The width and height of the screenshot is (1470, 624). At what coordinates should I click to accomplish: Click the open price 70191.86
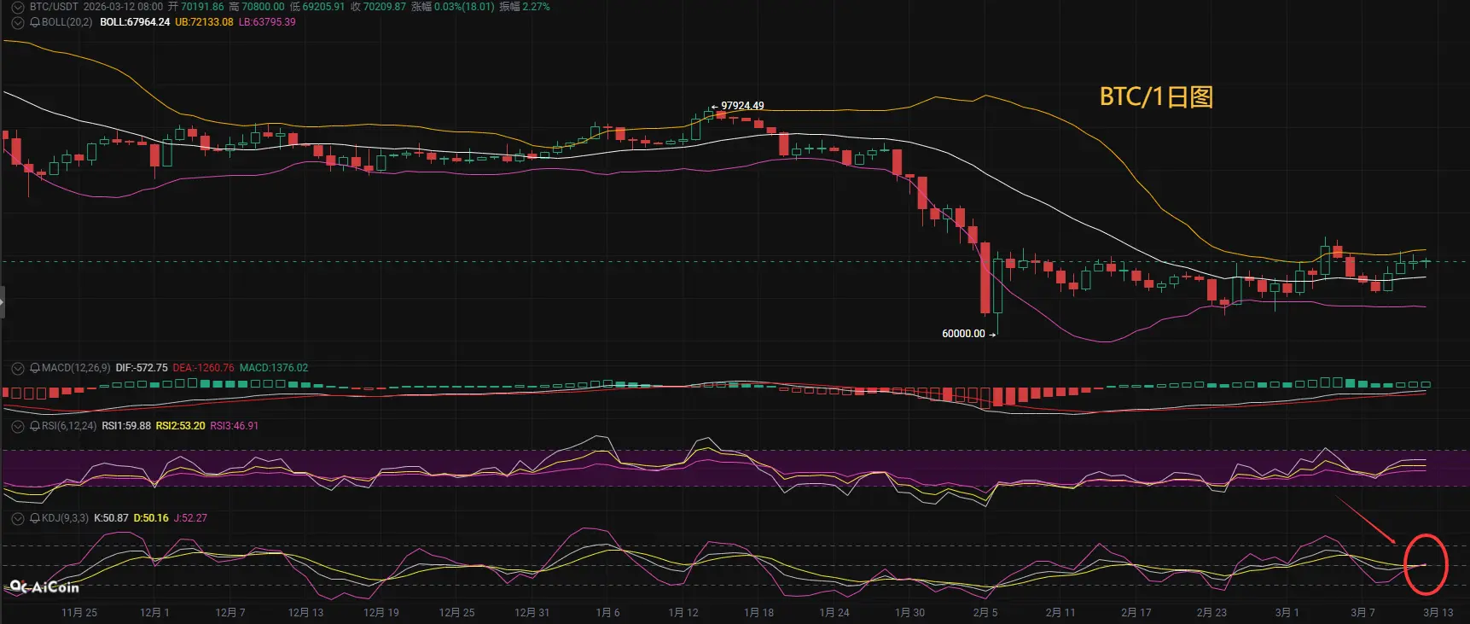click(202, 7)
